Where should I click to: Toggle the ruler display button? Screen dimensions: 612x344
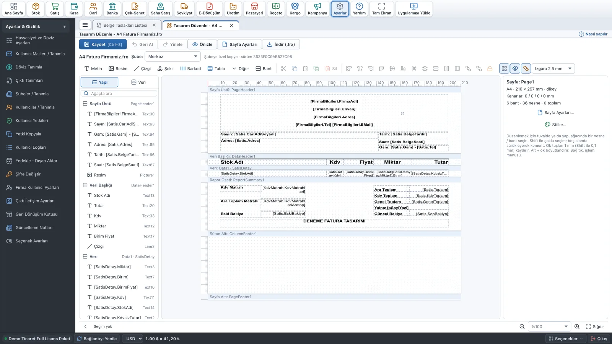point(526,68)
